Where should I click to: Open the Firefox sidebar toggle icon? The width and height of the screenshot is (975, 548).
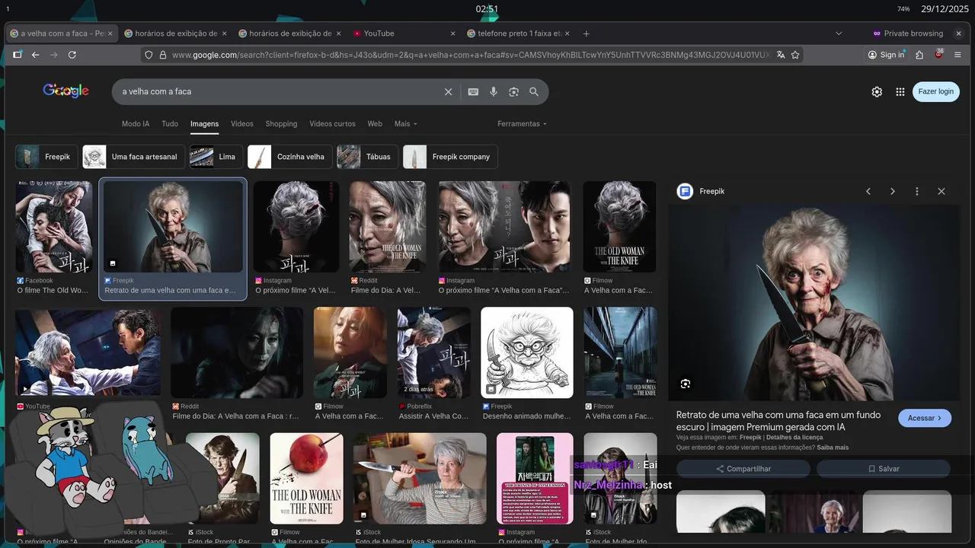pos(18,55)
